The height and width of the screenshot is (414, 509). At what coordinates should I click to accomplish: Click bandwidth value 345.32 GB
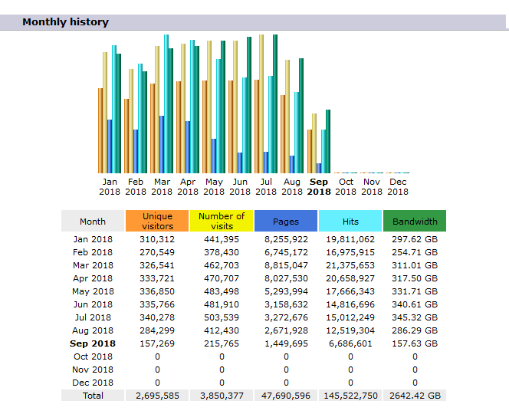coord(415,317)
